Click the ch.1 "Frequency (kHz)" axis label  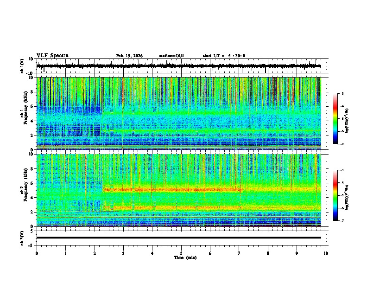click(x=26, y=108)
